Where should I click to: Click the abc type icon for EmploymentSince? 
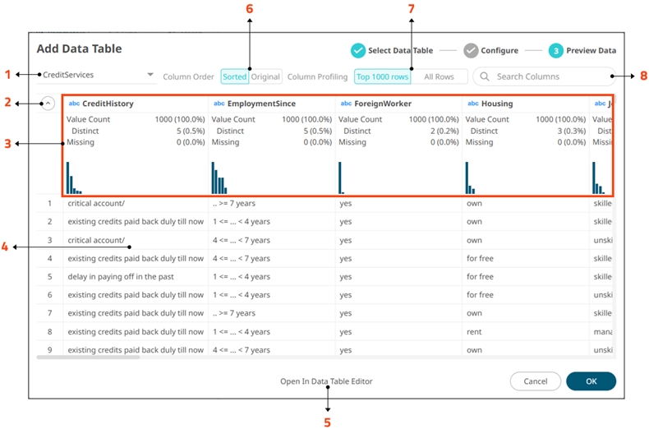click(x=219, y=104)
